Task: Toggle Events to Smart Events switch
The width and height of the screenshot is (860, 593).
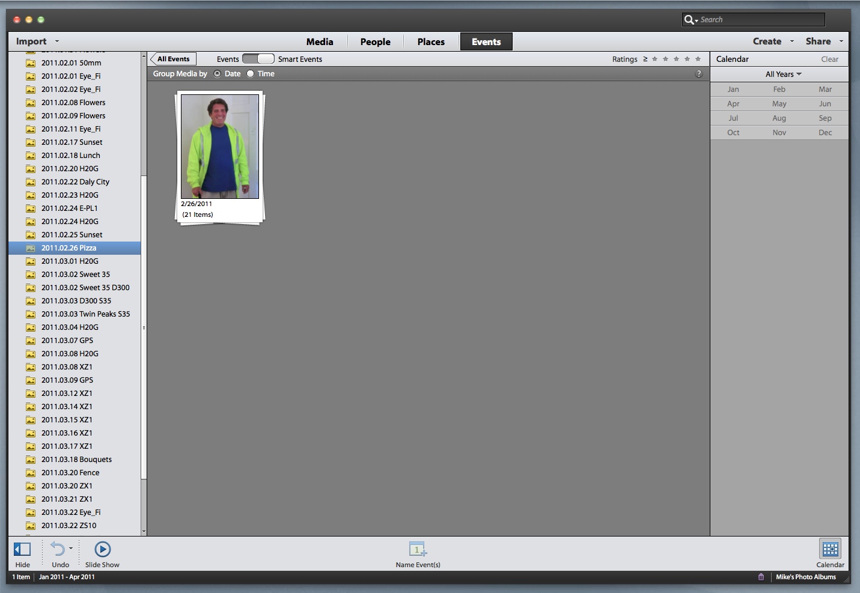Action: (x=258, y=59)
